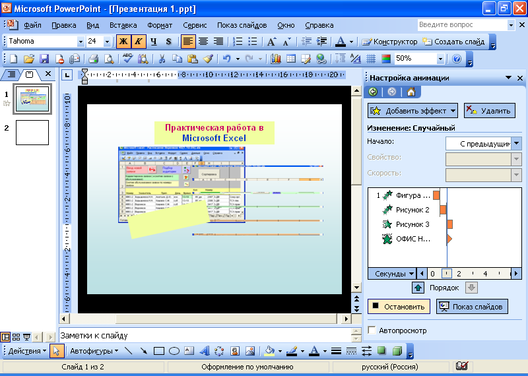Image resolution: width=528 pixels, height=376 pixels.
Task: Insert table icon in the toolbar
Action: click(290, 59)
